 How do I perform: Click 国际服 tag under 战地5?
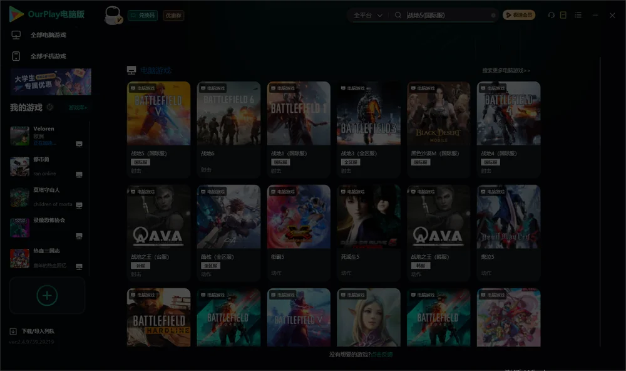coord(140,162)
